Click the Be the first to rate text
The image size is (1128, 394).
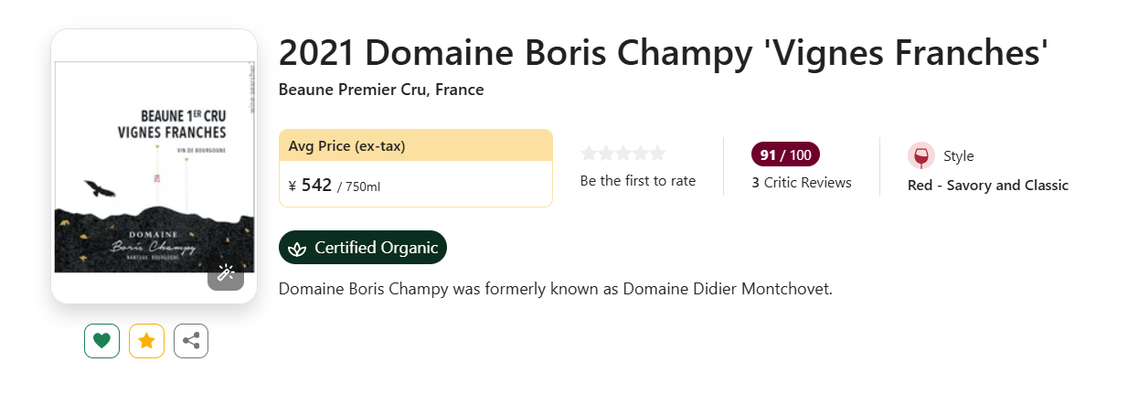[637, 181]
